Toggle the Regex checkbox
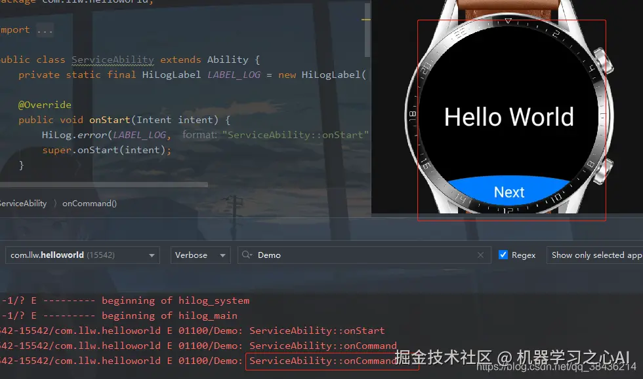The width and height of the screenshot is (643, 379). point(503,255)
